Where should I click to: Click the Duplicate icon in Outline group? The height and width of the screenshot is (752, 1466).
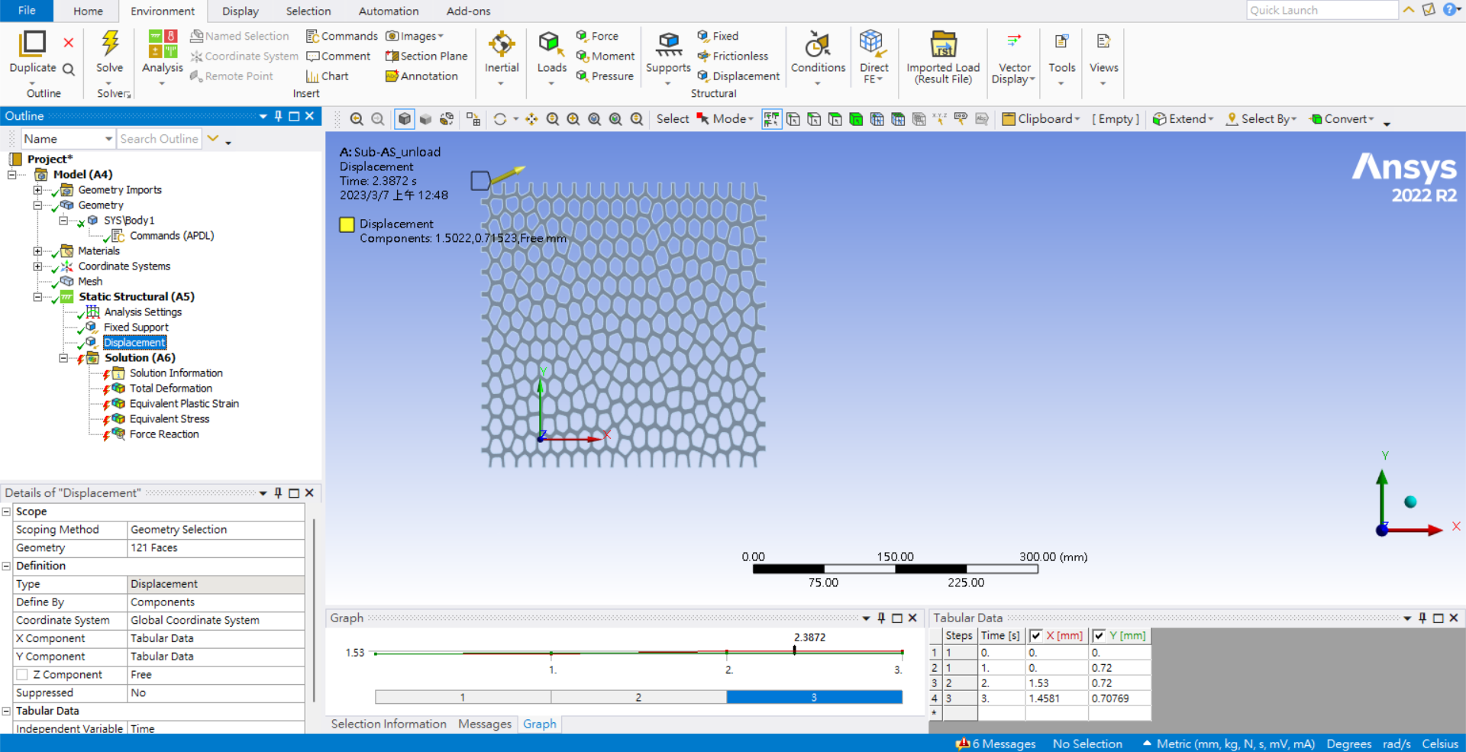pos(33,44)
